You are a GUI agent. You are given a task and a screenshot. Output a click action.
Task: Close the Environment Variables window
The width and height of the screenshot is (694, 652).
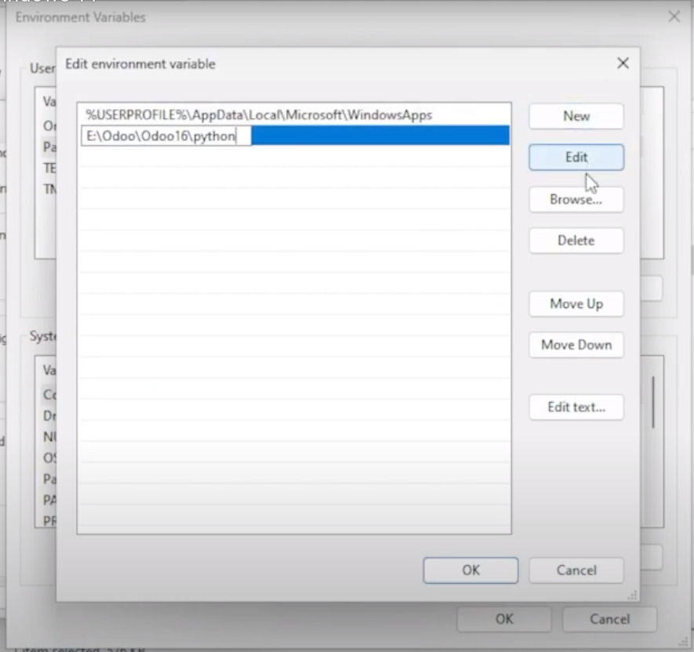[x=673, y=16]
